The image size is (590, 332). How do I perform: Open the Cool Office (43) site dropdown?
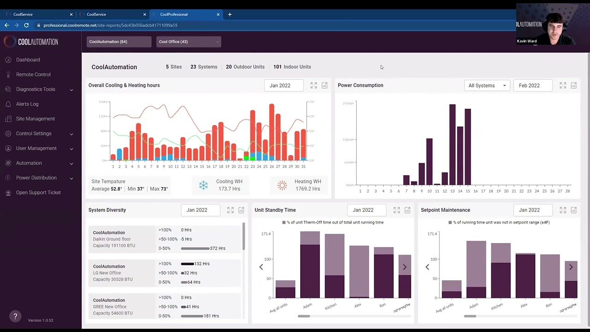189,41
